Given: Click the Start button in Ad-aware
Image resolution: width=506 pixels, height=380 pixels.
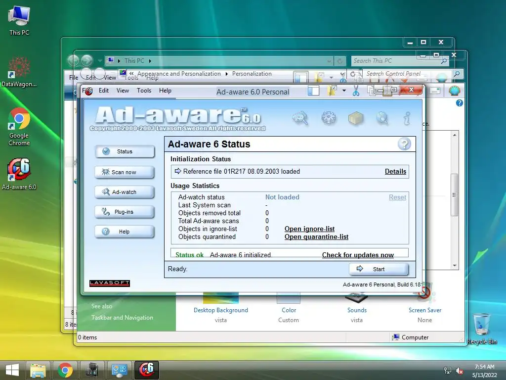Looking at the screenshot, I should (x=379, y=269).
